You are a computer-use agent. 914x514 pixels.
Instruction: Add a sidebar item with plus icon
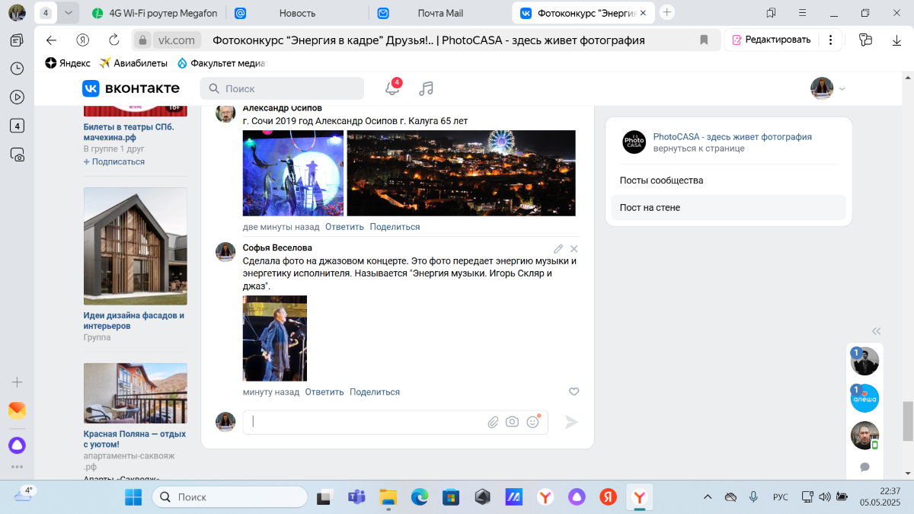pos(17,382)
